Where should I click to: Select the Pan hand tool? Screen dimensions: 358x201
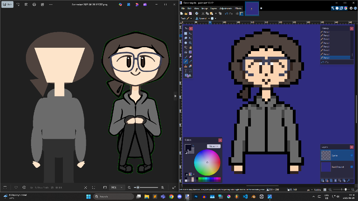[190, 47]
